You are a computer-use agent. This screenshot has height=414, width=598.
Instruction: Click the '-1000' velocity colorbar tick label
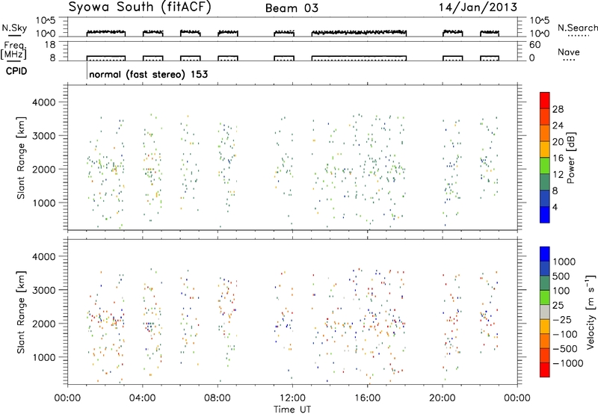(x=568, y=363)
